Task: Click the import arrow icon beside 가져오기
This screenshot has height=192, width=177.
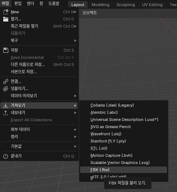Action: (x=6, y=106)
